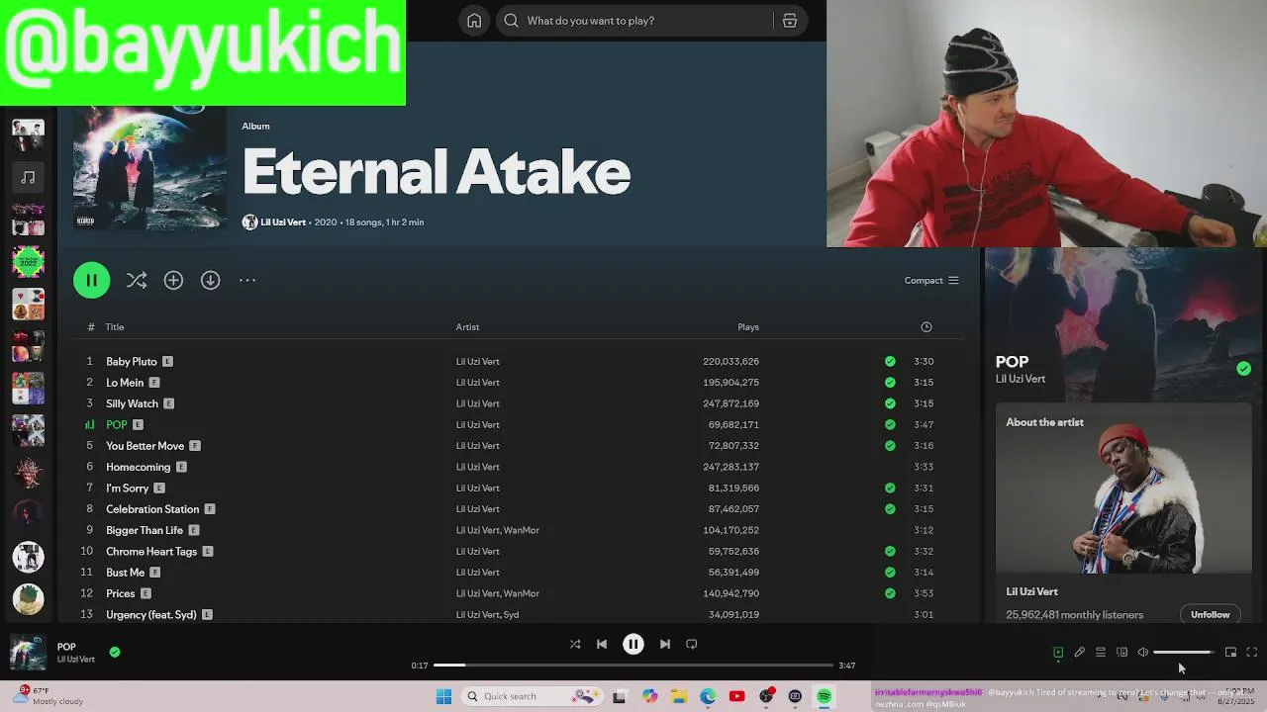This screenshot has height=712, width=1267.
Task: Select the Bigger Than Life track
Action: (x=145, y=530)
